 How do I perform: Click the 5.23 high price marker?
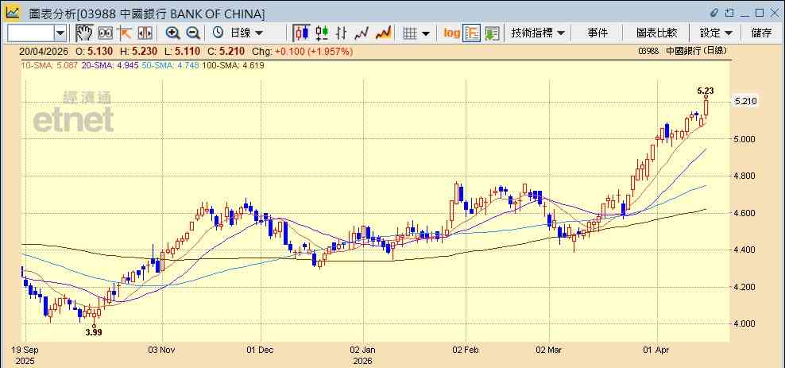[706, 91]
